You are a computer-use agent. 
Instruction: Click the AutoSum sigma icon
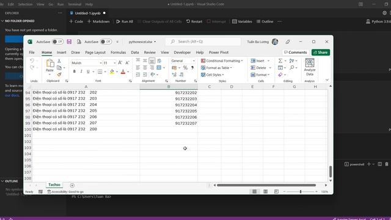click(280, 61)
